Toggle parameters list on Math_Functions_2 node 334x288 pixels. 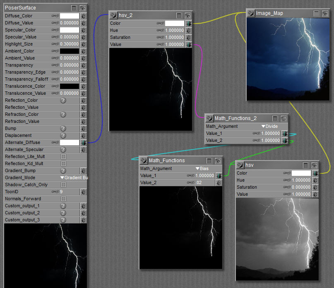click(x=275, y=118)
